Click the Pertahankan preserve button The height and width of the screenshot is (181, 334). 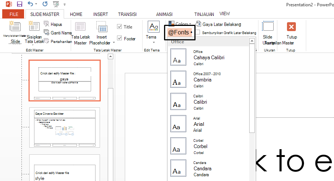58,41
